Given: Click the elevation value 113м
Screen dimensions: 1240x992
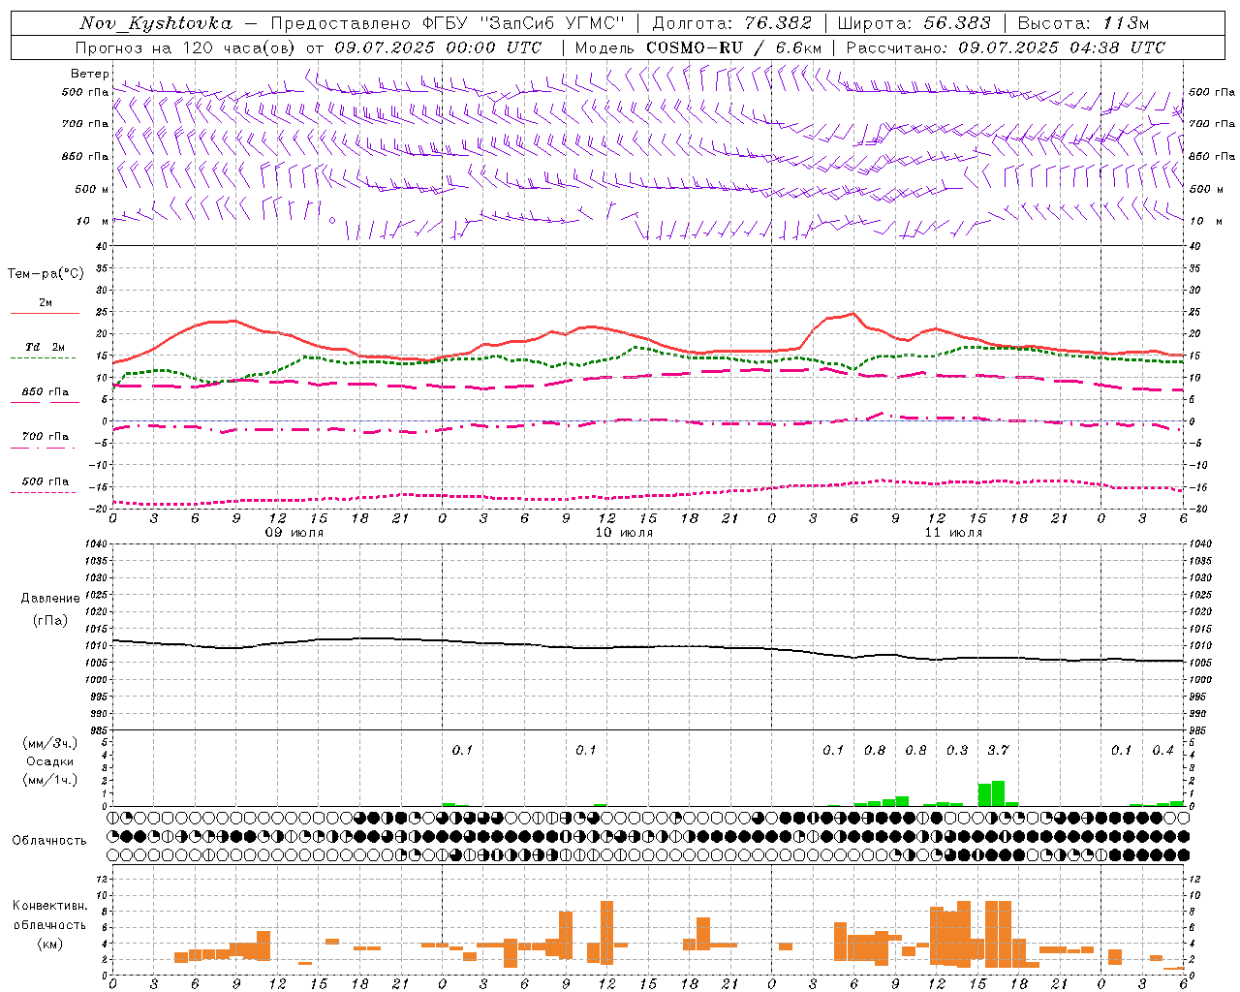Looking at the screenshot, I should tap(1126, 23).
